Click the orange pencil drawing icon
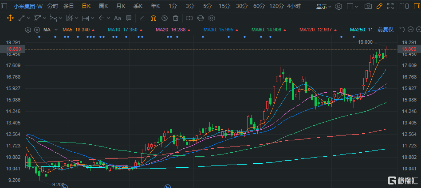 [x=379, y=6]
